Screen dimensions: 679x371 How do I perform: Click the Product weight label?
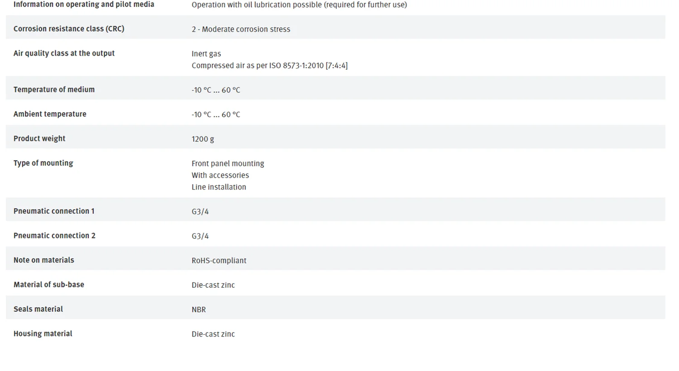pos(39,138)
